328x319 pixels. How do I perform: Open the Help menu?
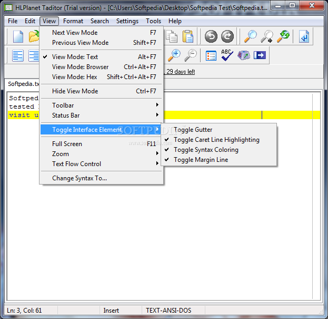(175, 21)
